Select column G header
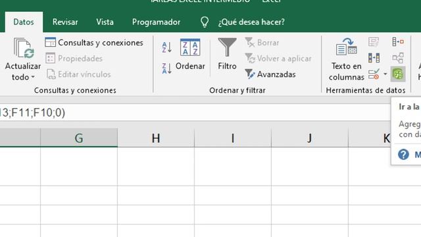 tap(79, 138)
